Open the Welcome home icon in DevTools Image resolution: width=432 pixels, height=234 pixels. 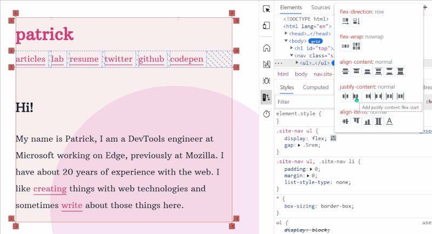coord(266,48)
